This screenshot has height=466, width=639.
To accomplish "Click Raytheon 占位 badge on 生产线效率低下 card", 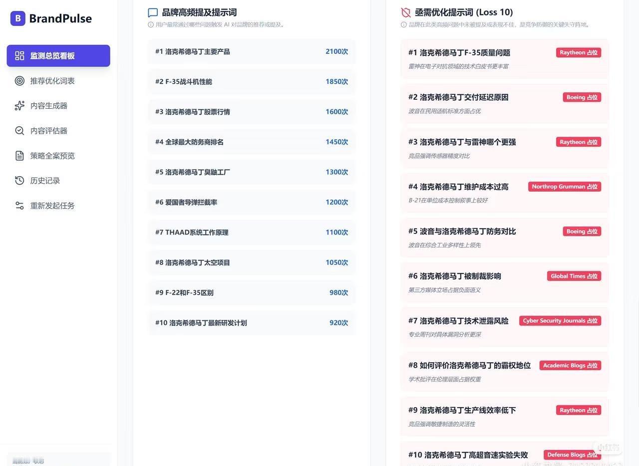I will coord(579,410).
